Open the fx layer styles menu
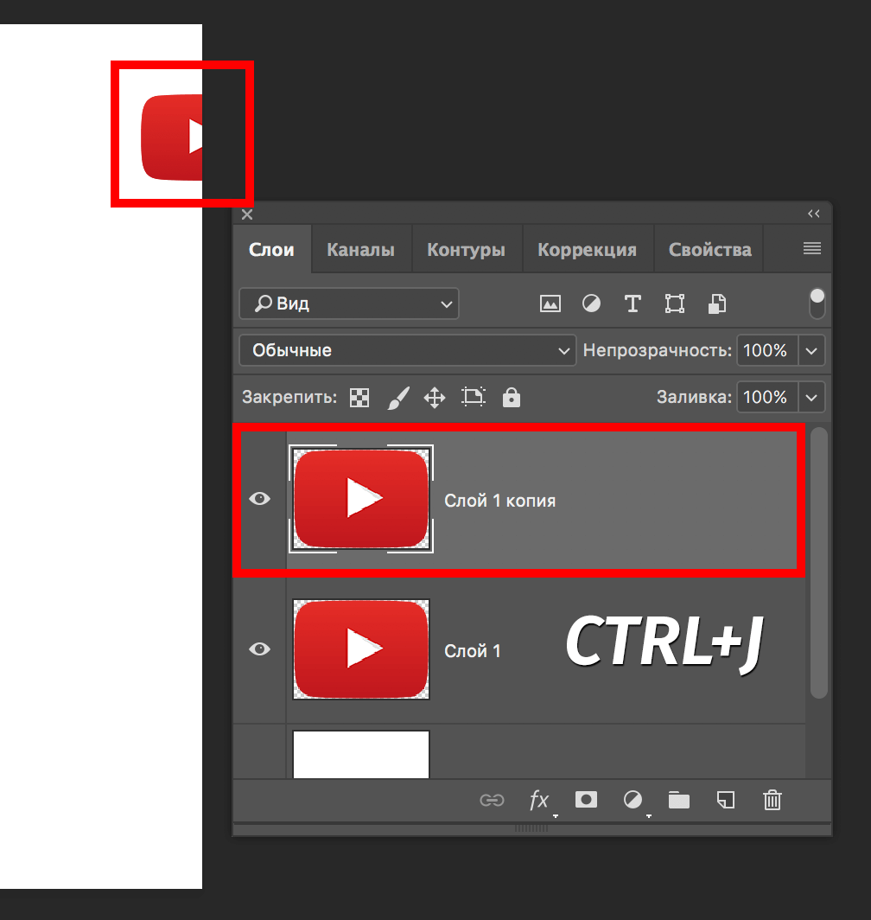The height and width of the screenshot is (920, 871). point(539,801)
